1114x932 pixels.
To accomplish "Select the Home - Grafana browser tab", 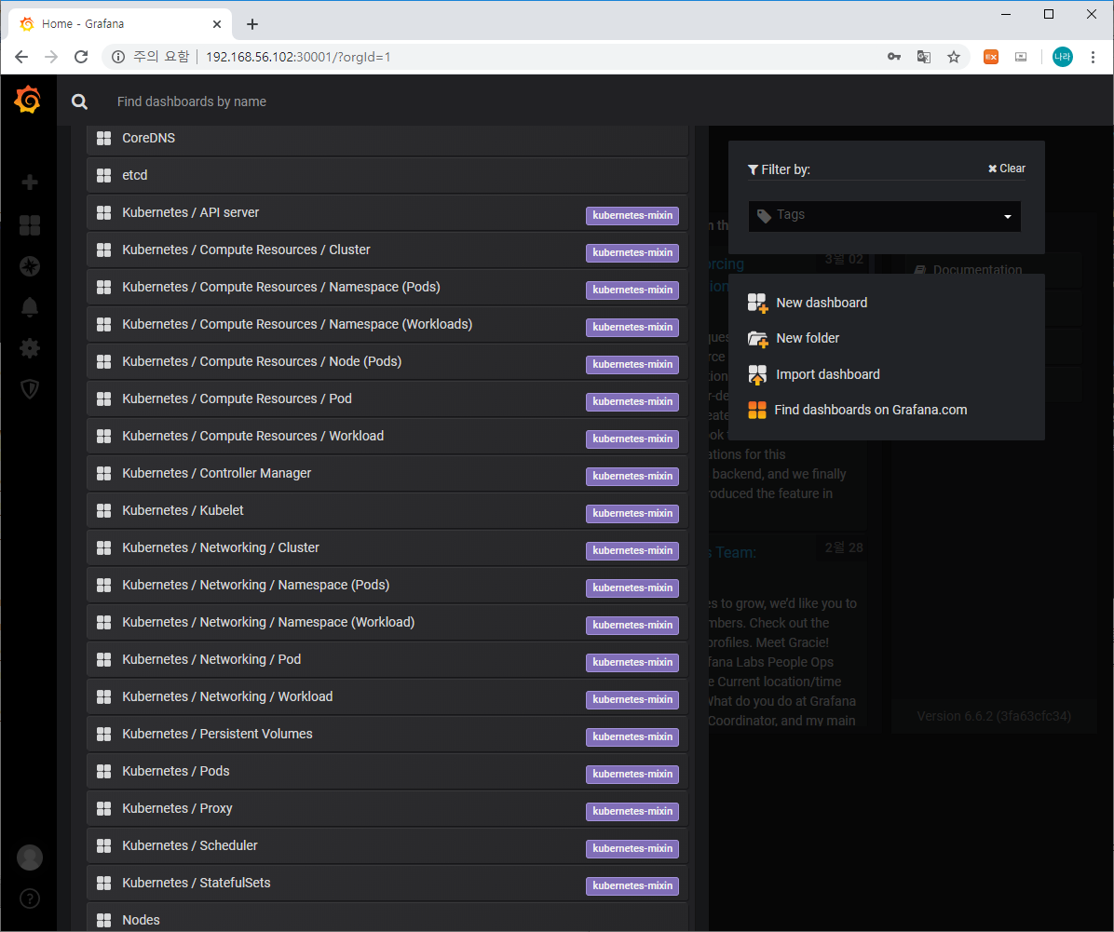I will [120, 24].
